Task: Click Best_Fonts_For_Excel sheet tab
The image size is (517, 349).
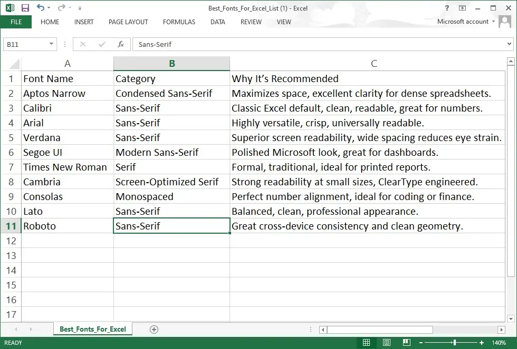Action: point(93,329)
